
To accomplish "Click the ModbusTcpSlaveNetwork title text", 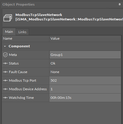I will (39, 15).
